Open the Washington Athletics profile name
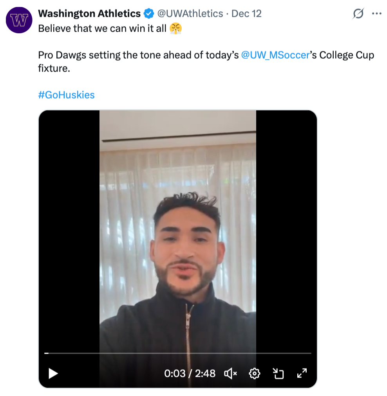 coord(89,14)
